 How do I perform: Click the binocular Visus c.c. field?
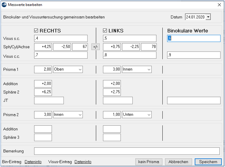point(194,55)
